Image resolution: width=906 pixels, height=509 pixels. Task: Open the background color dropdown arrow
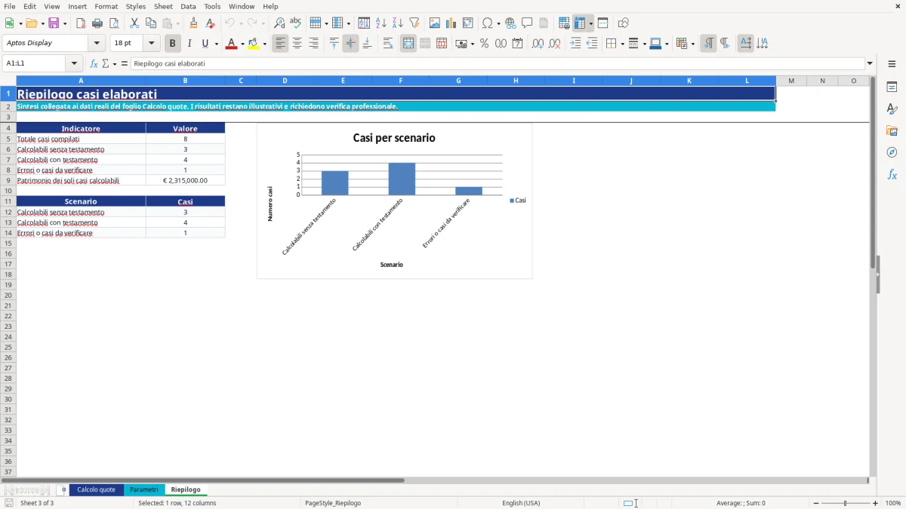tap(265, 44)
